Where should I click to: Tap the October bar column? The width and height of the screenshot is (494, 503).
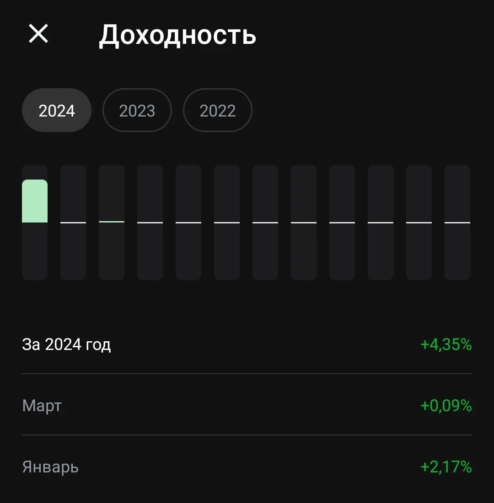click(381, 222)
